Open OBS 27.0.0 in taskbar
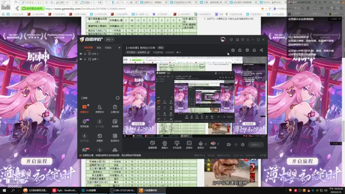Image resolution: width=345 pixels, height=194 pixels. pyautogui.click(x=122, y=190)
